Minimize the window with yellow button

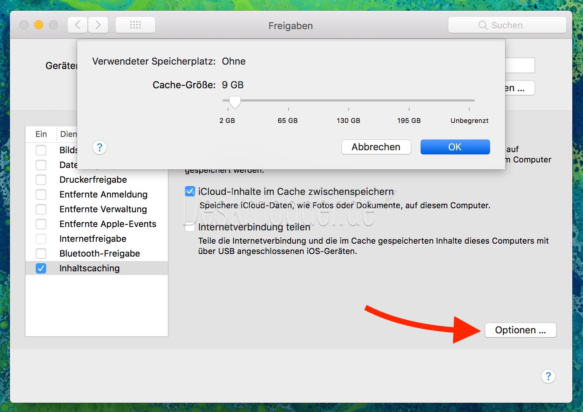click(39, 25)
